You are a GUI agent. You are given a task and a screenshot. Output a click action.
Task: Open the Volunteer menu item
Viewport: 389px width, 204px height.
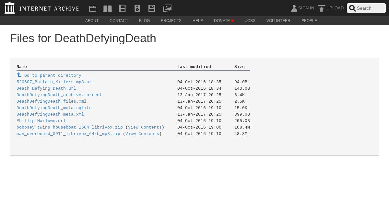coord(278,21)
